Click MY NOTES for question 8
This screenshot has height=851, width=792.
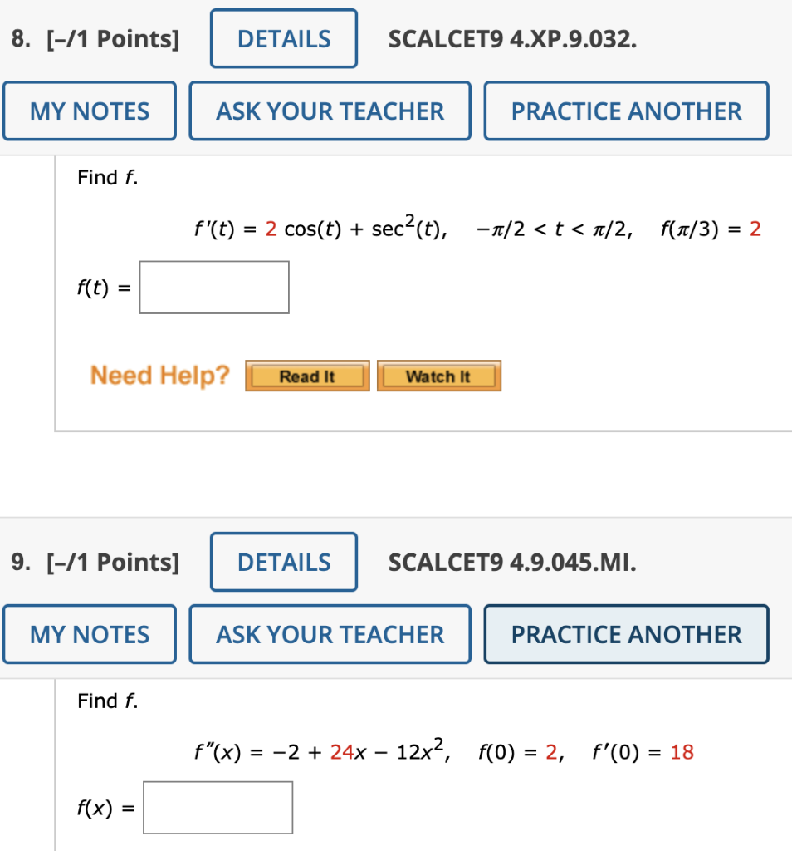click(89, 111)
